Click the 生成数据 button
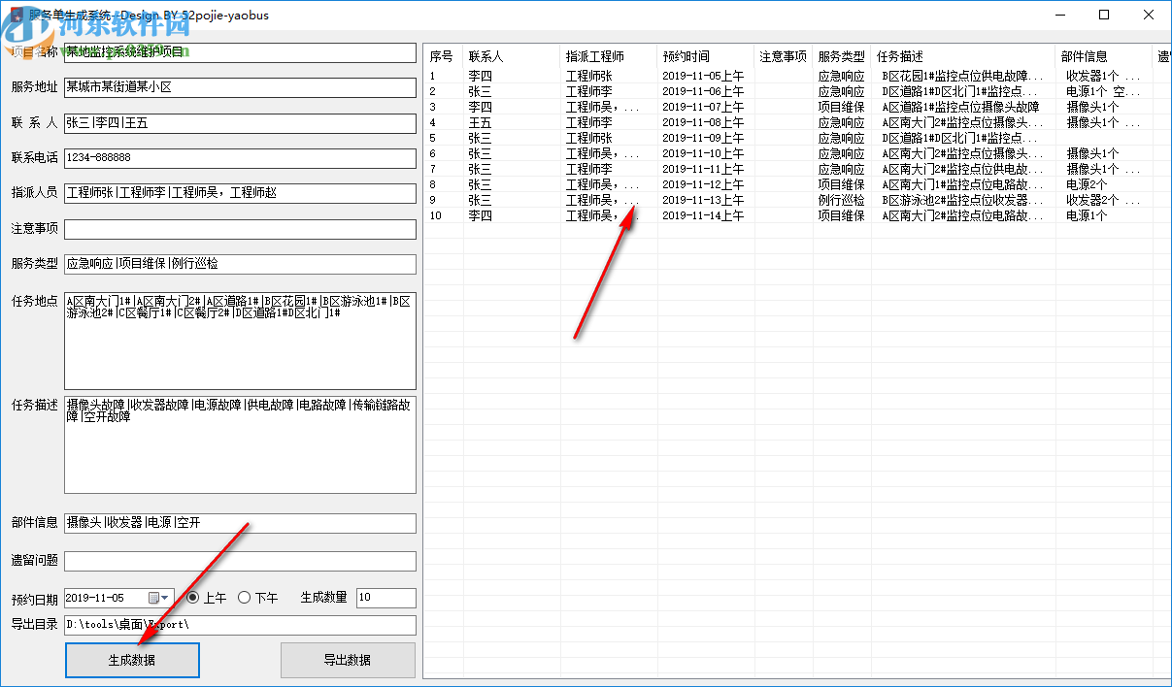This screenshot has width=1172, height=687. pos(132,660)
